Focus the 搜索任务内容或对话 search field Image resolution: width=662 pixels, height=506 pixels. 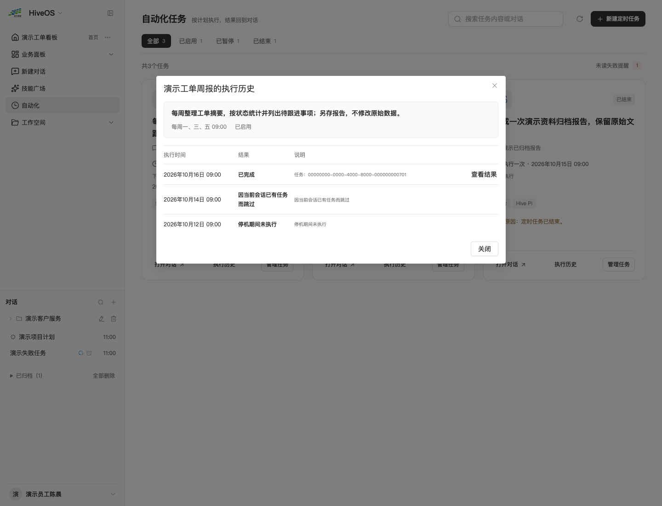click(x=506, y=19)
